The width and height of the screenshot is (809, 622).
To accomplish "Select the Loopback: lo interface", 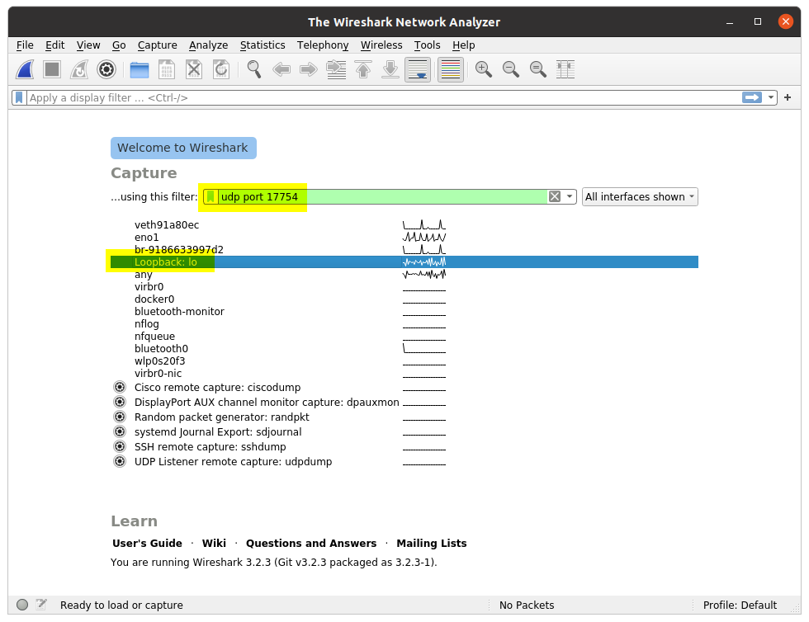I will (x=404, y=262).
